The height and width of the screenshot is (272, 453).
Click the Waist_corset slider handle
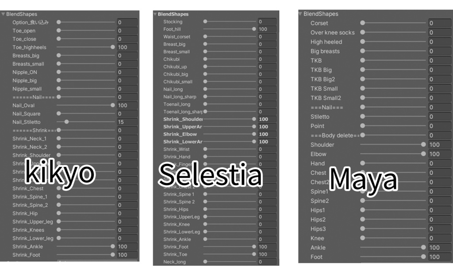(x=205, y=37)
